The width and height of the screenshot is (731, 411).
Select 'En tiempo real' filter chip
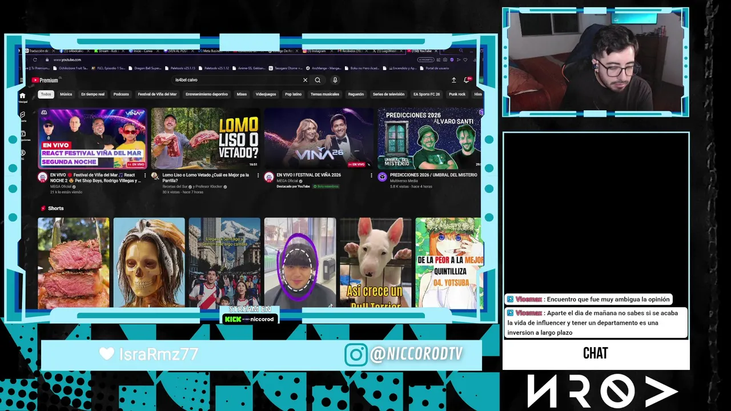[93, 94]
